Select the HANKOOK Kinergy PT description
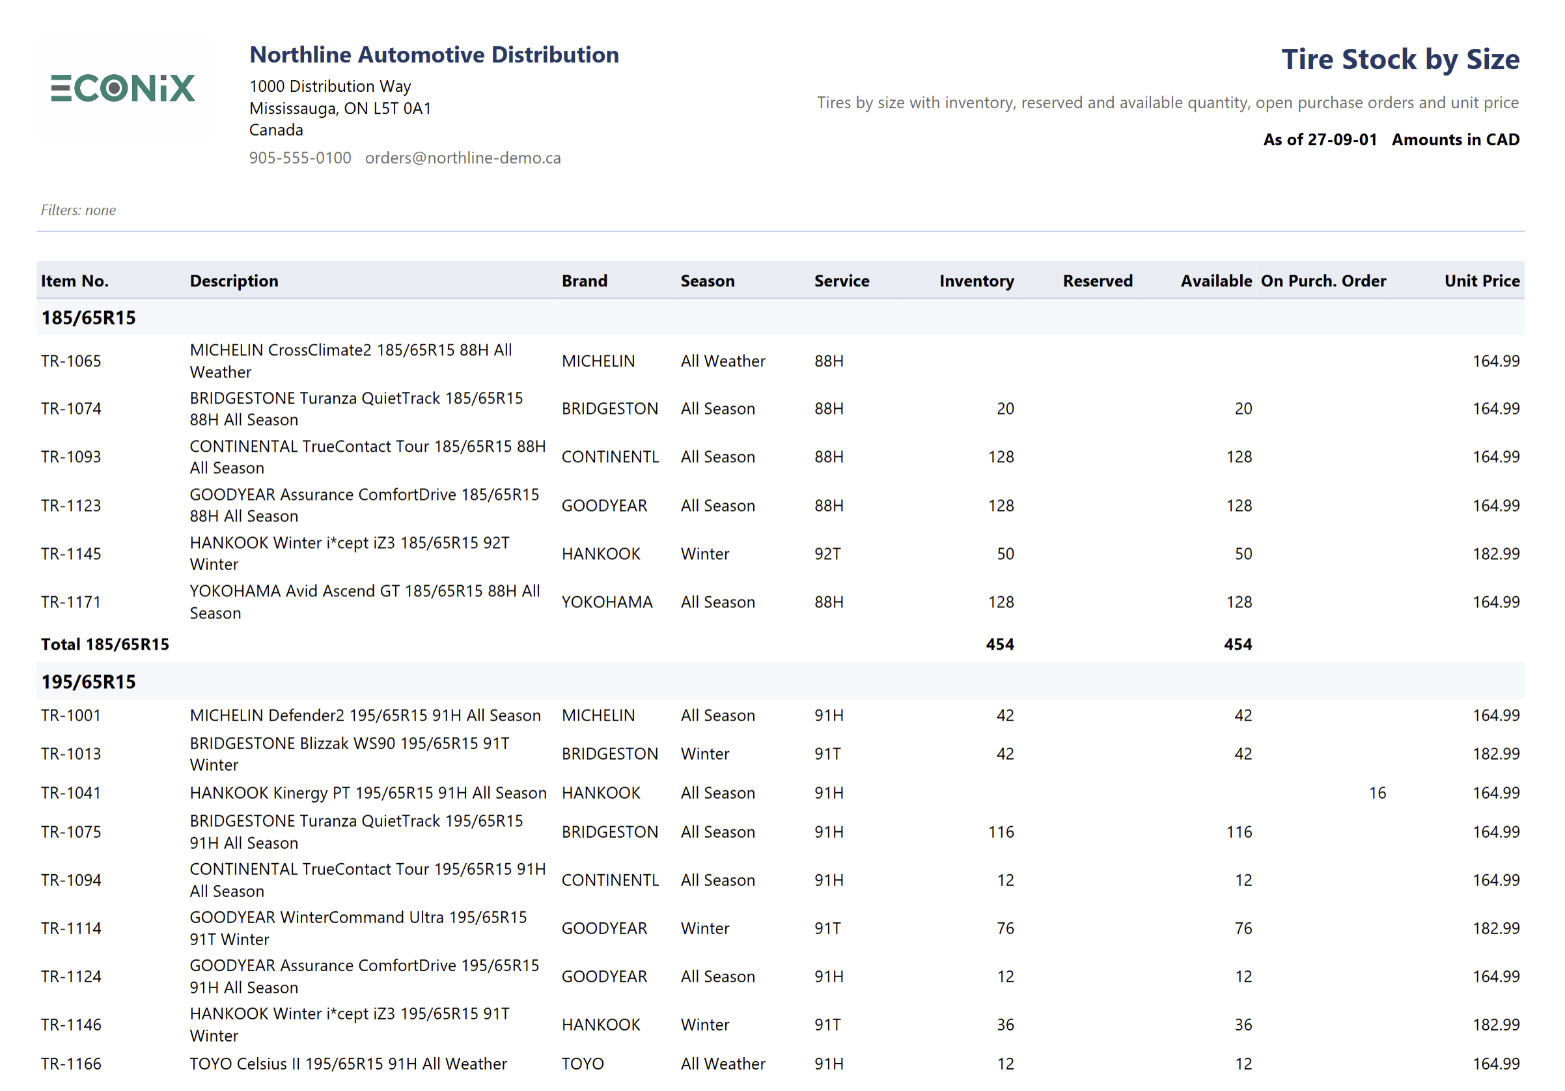Image resolution: width=1565 pixels, height=1091 pixels. [368, 792]
